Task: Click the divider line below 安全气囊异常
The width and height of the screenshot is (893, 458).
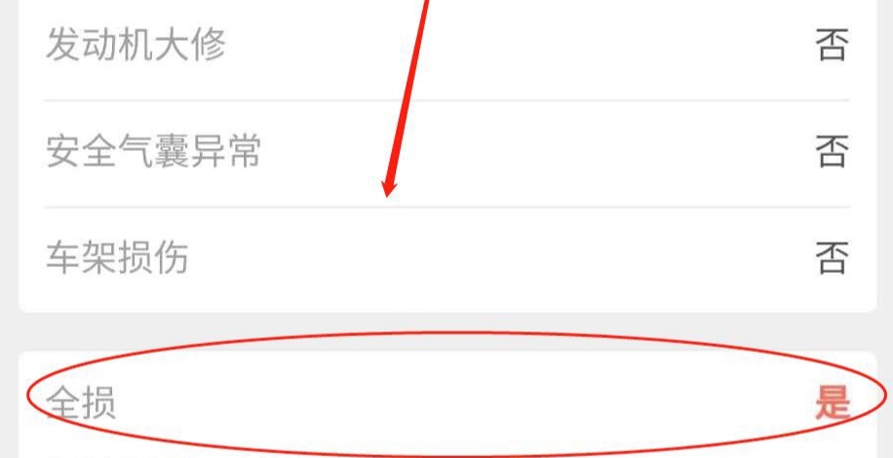Action: pyautogui.click(x=447, y=207)
